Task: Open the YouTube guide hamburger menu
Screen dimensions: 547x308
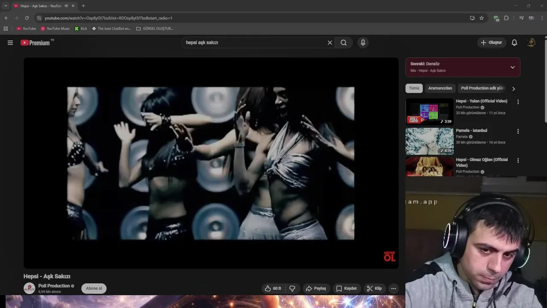Action: point(10,43)
